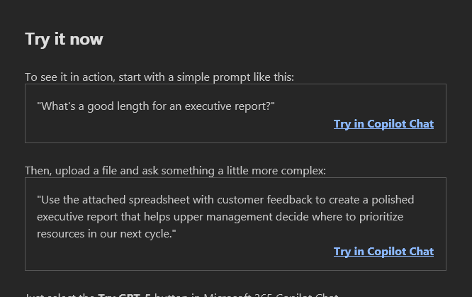Click the bold "Try GPT-5" text
Viewport: 472px width, 297px height.
124,294
